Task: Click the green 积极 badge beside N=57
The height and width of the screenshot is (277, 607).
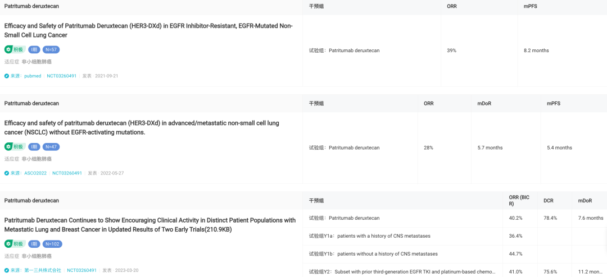Action: pos(15,49)
